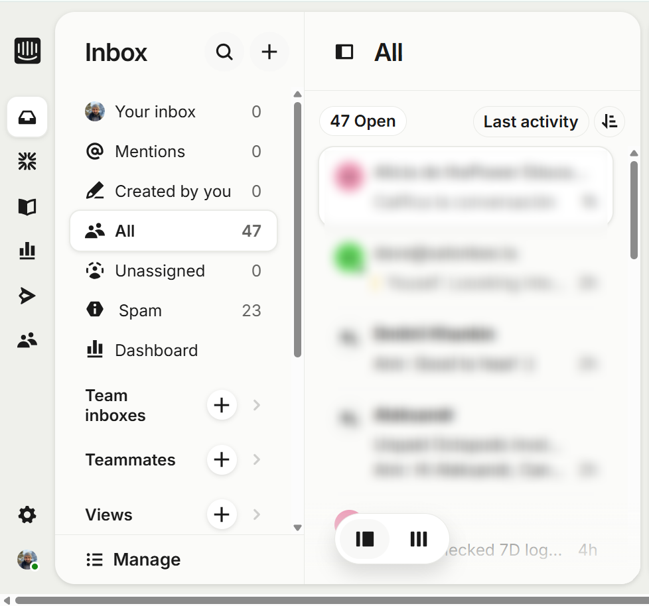Add a new View with the plus button
649x606 pixels.
click(222, 515)
